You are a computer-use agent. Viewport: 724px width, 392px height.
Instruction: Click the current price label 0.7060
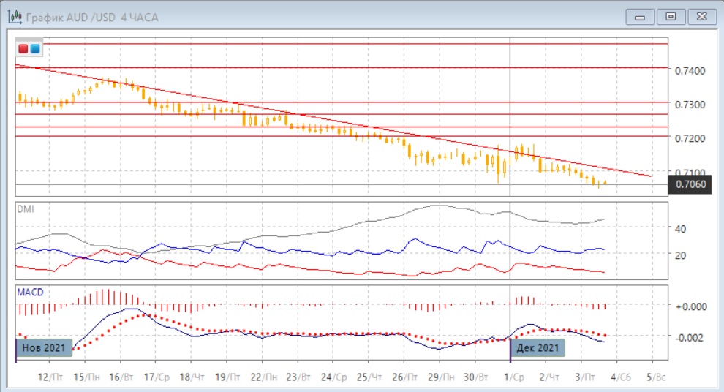(691, 184)
